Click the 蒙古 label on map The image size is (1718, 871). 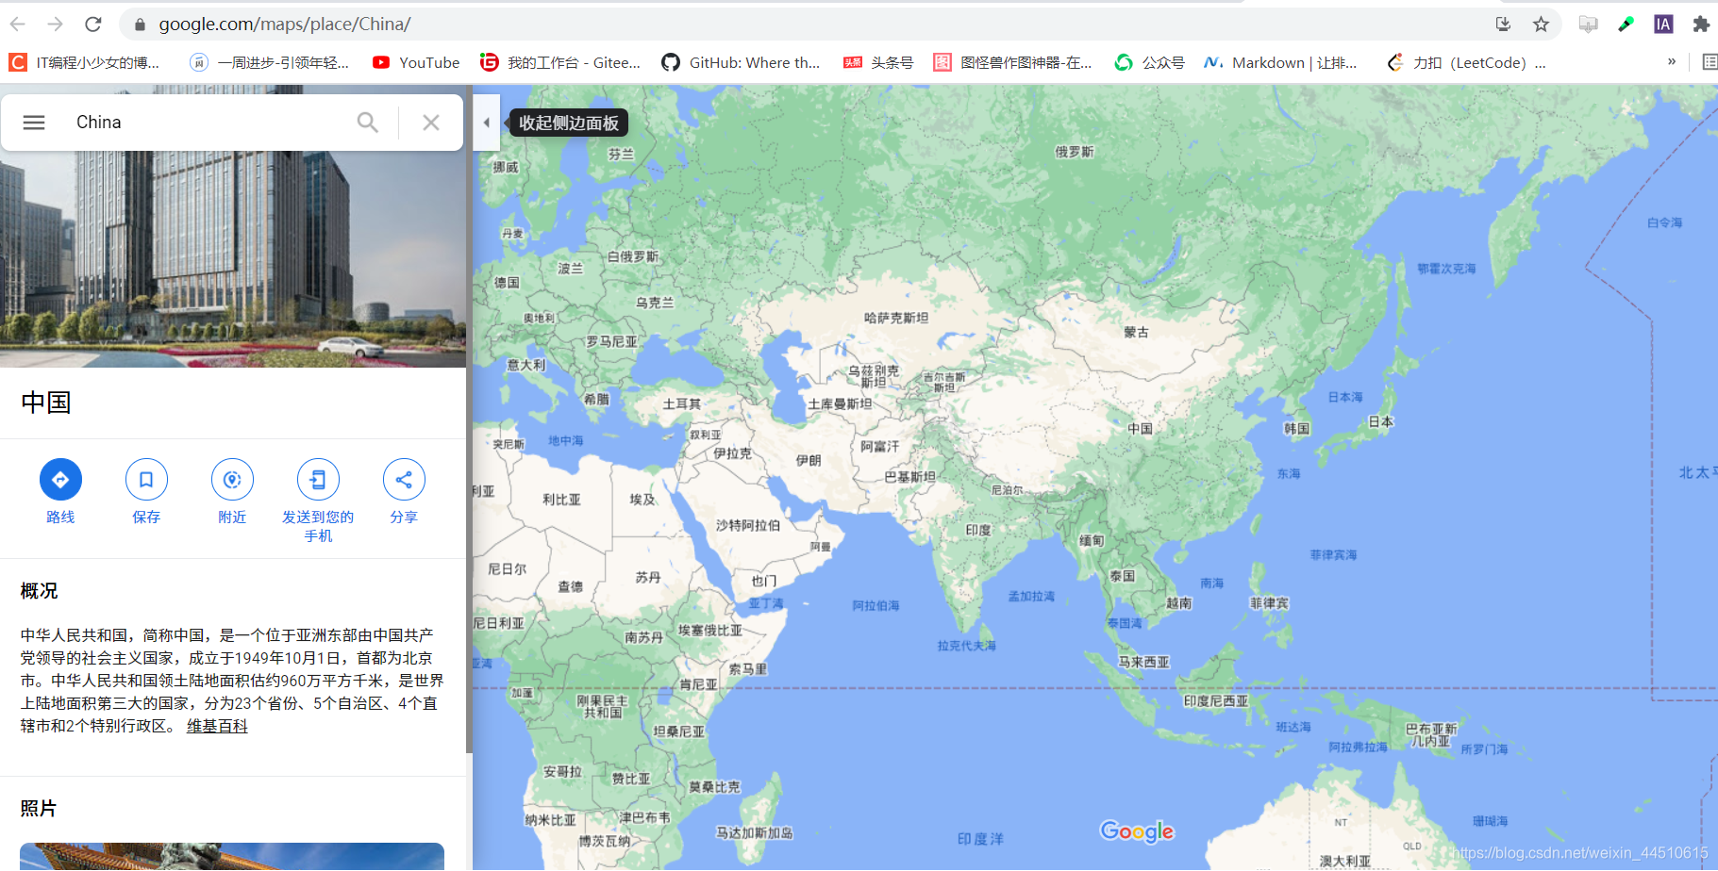1136,333
